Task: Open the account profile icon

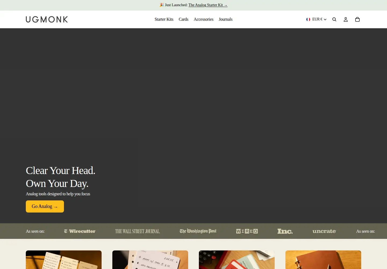Action: click(346, 19)
